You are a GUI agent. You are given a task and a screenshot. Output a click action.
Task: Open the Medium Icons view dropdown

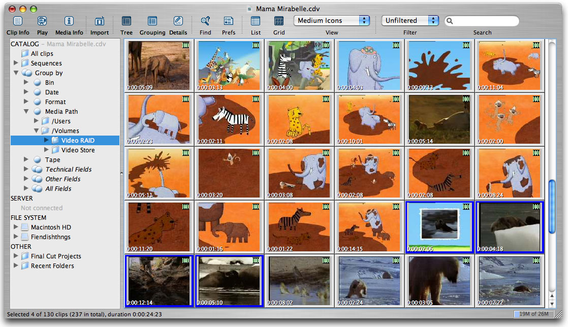(331, 21)
